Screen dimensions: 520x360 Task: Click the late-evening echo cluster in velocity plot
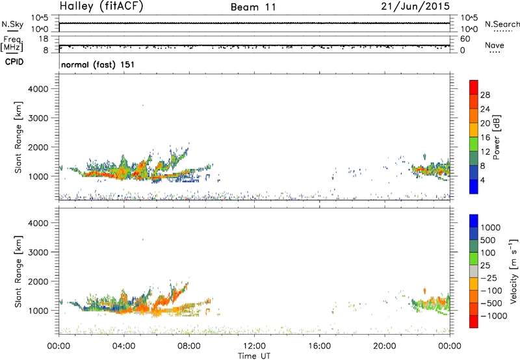pyautogui.click(x=431, y=304)
